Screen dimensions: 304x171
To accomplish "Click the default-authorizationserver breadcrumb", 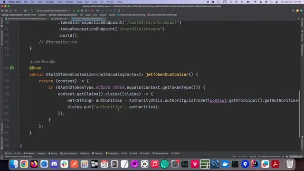I will [x=63, y=15].
